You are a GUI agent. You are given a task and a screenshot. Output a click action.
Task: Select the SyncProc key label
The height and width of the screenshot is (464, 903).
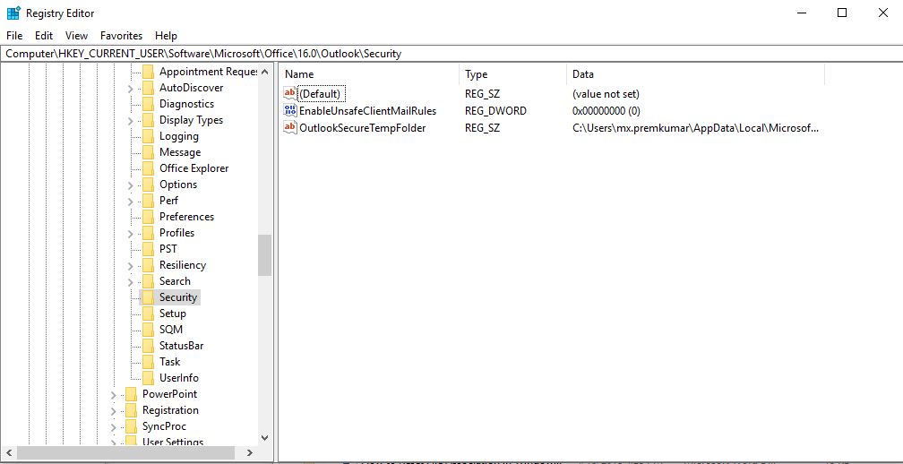click(x=164, y=426)
